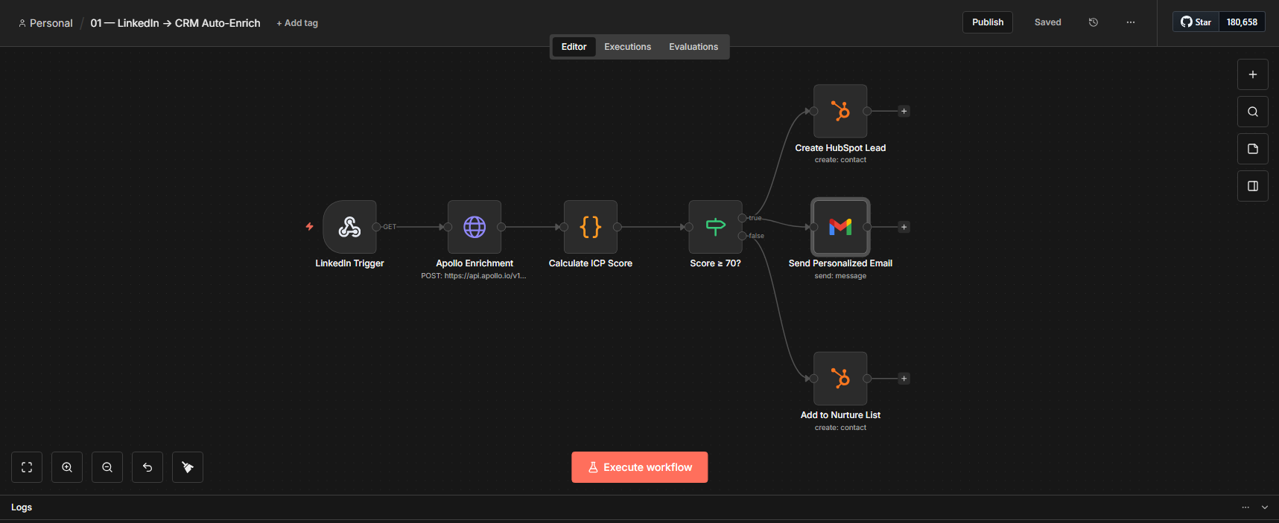This screenshot has width=1279, height=523.
Task: Run the Execute workflow button
Action: pos(640,467)
